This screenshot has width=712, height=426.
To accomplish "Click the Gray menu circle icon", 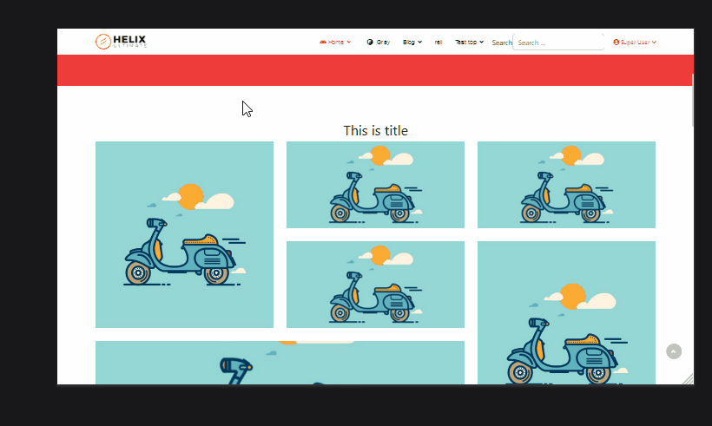I will 370,42.
